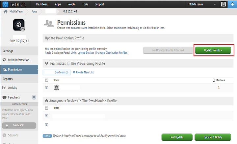The width and height of the screenshot is (237, 144).
Task: Click the Build Information gear icon
Action: point(4,60)
